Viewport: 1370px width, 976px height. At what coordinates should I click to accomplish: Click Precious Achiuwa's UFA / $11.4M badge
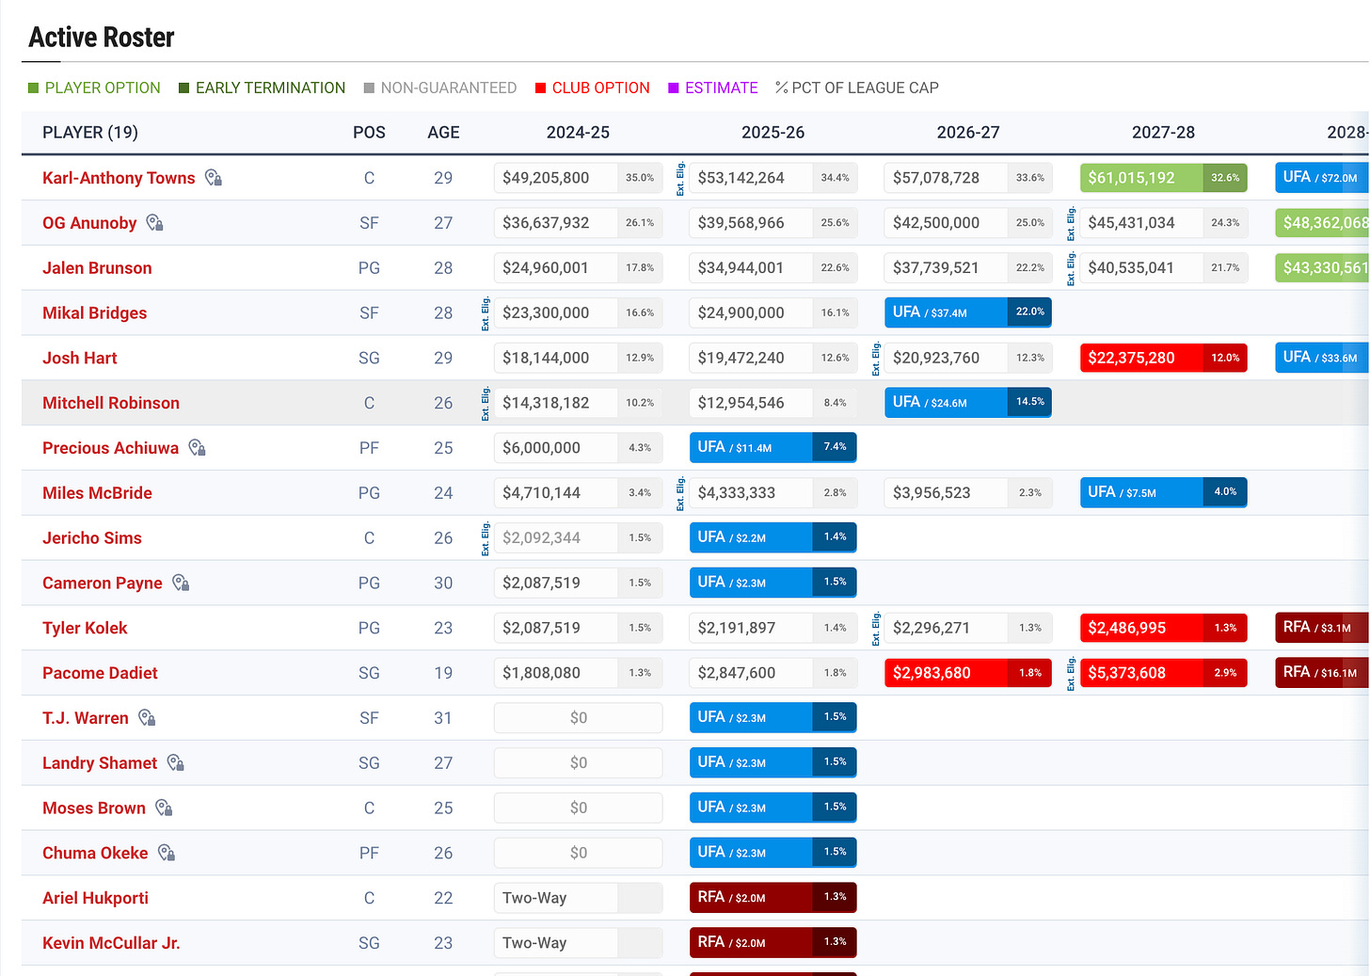773,447
